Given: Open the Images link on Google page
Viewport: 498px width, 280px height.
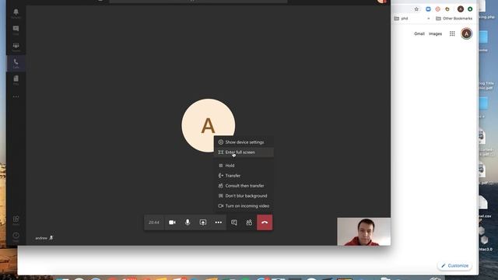Looking at the screenshot, I should [435, 33].
